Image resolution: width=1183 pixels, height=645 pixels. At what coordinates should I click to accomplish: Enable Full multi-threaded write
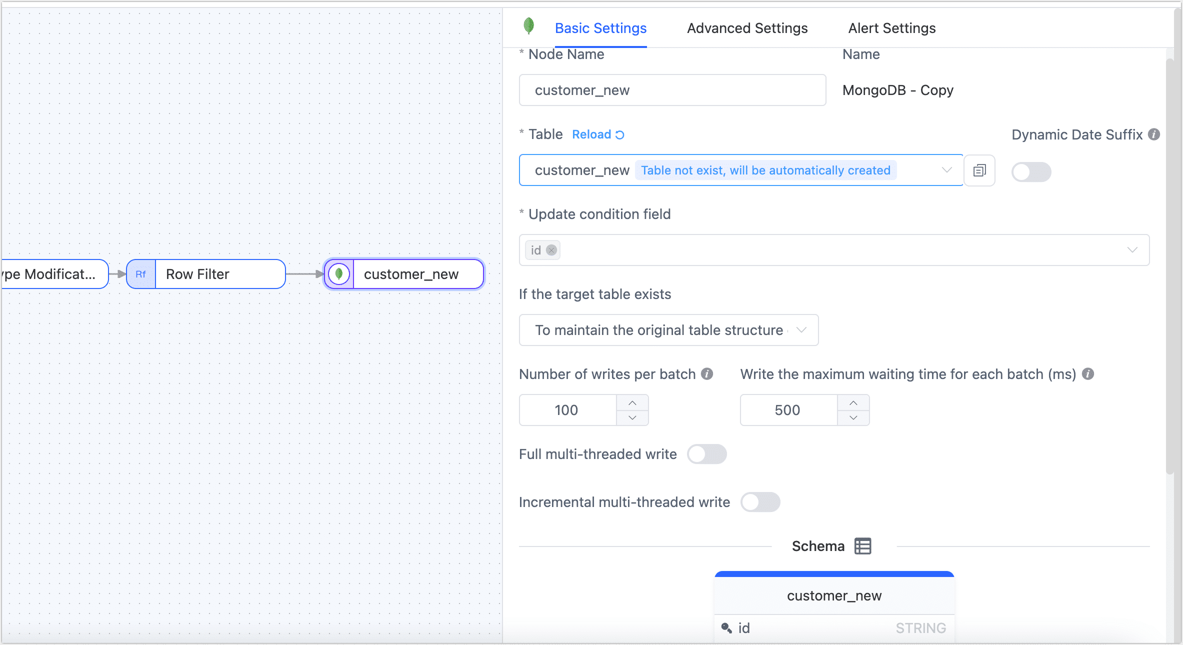[x=707, y=454]
